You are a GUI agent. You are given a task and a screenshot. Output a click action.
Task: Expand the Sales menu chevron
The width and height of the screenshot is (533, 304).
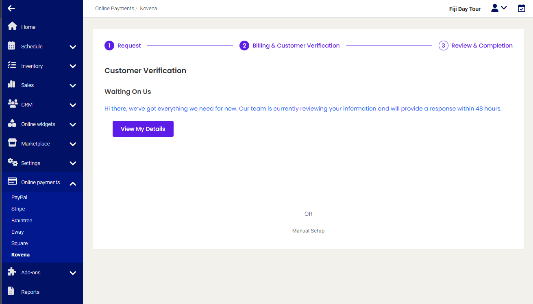tap(73, 85)
